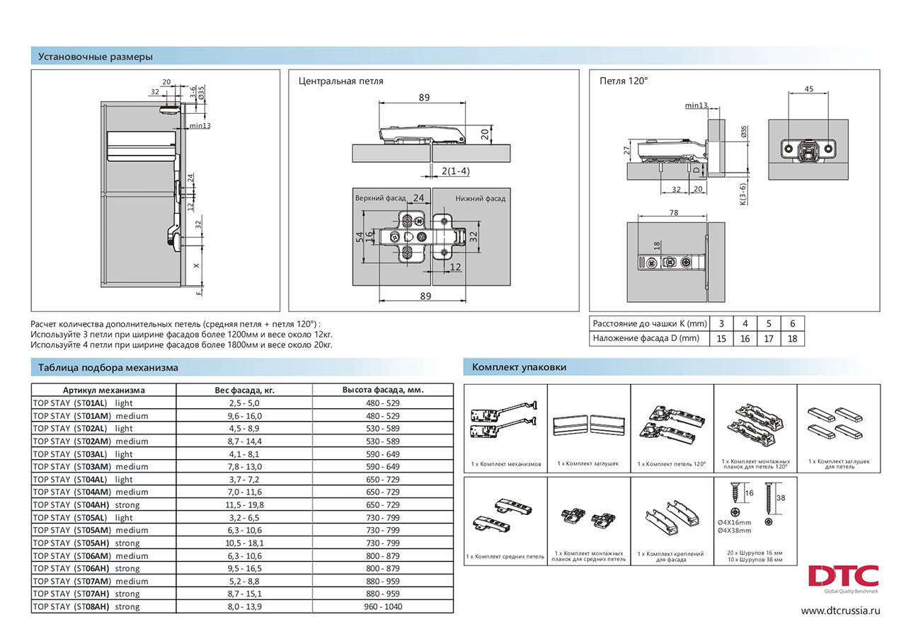Select the cover caps set image
Screen dimensions: 906x641
point(589,425)
